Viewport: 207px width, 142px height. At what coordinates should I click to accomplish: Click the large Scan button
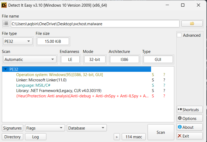(x=161, y=132)
